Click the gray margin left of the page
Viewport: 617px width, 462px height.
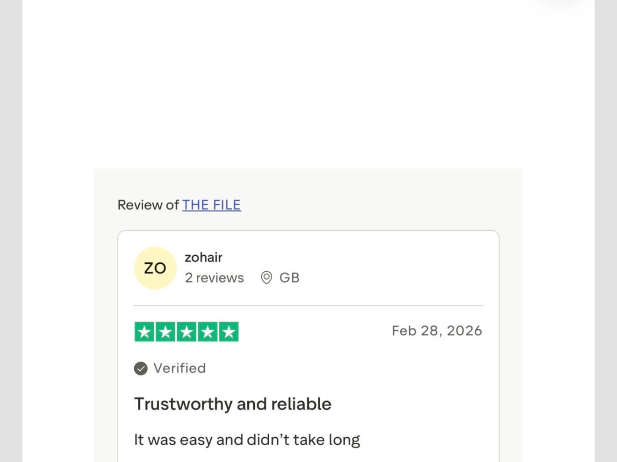click(11, 234)
